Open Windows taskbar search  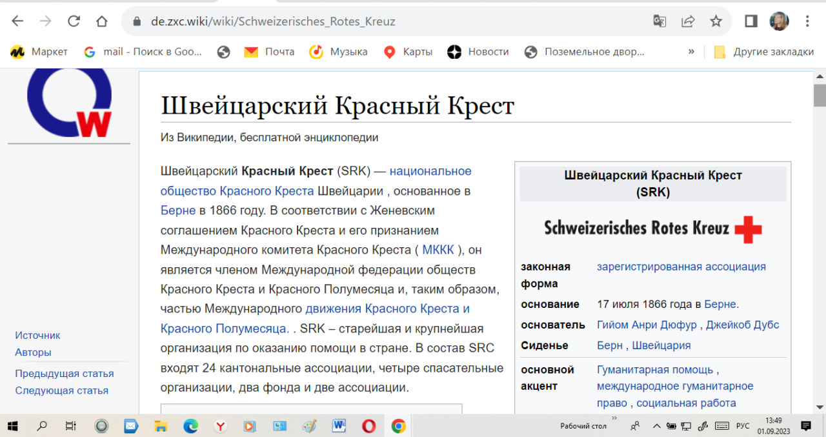tap(42, 426)
